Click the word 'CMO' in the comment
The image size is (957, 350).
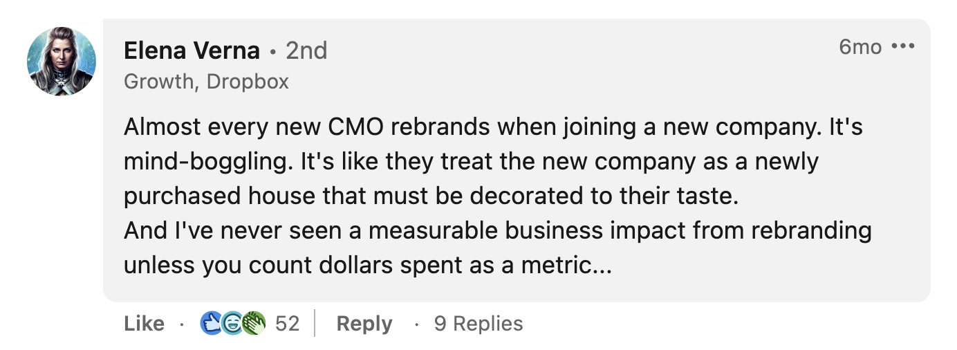[x=371, y=127]
